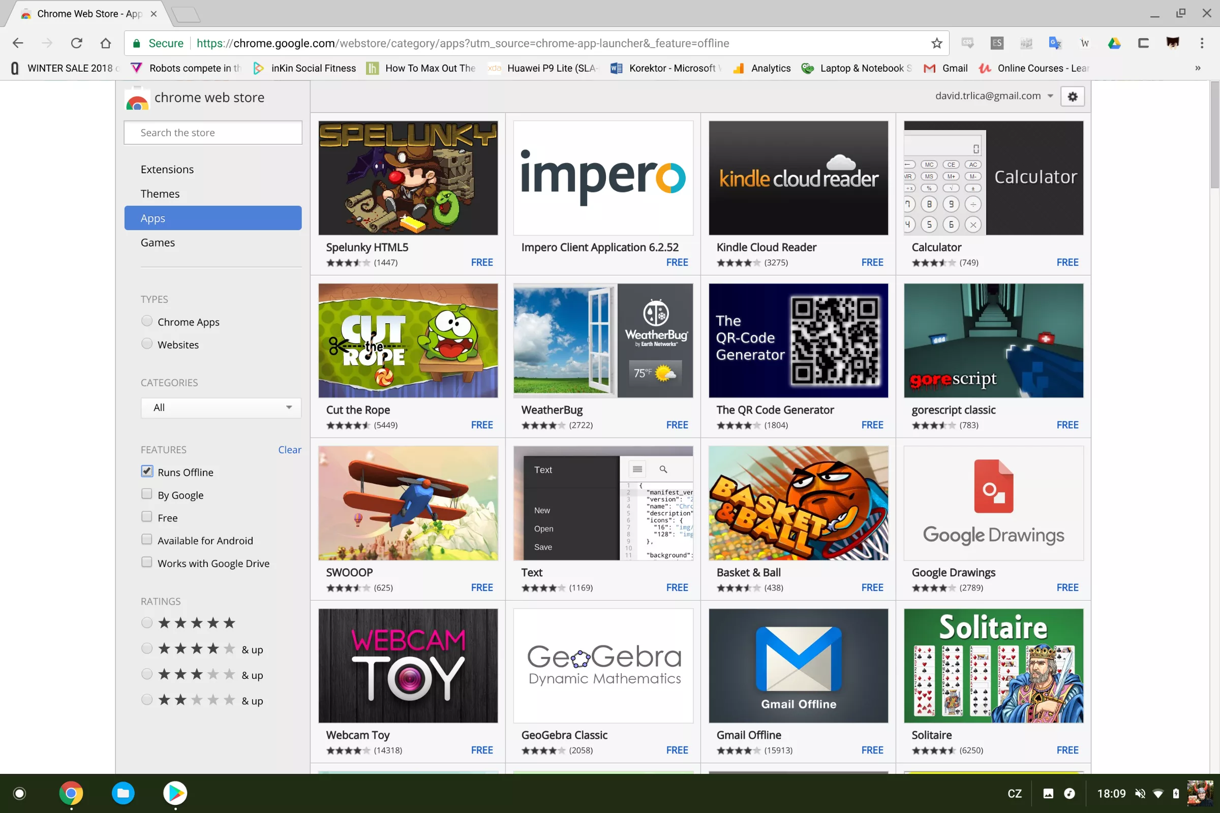Check Works with Google Drive
The image size is (1220, 813).
147,562
